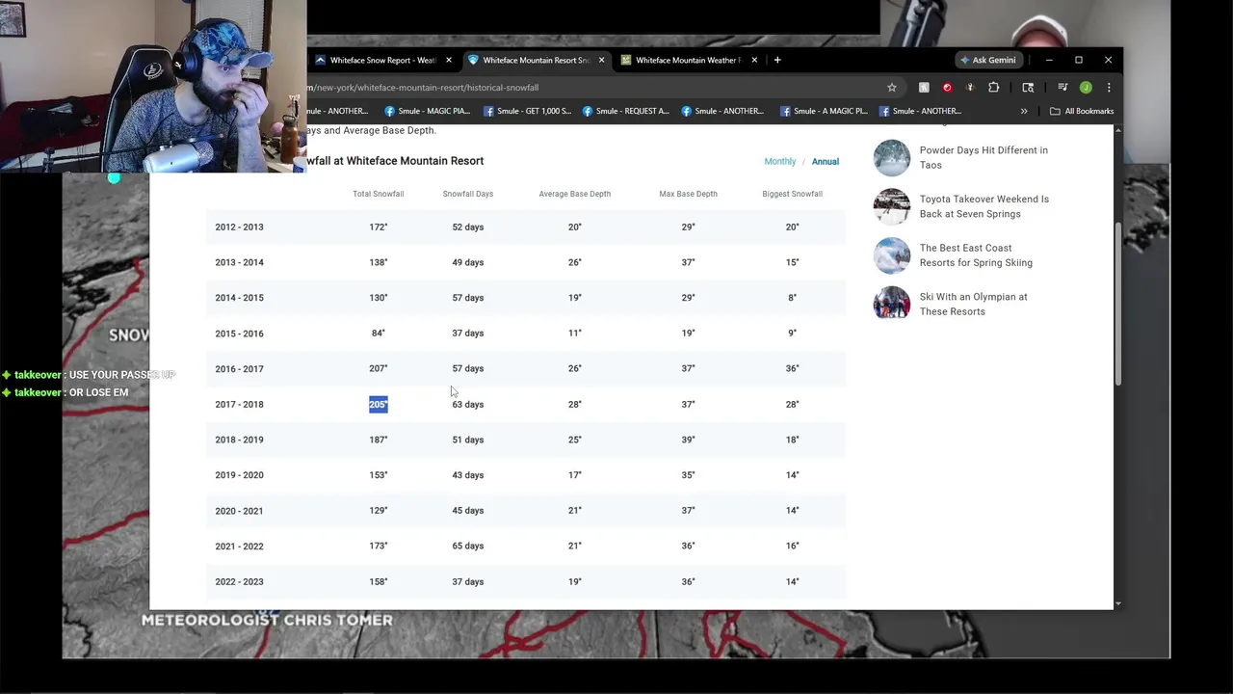
Task: Open the Chrome three-dot menu
Action: click(x=1109, y=87)
